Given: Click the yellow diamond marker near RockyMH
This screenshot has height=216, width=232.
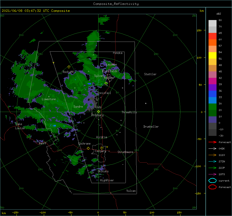Looking at the screenshot, I should tap(69, 67).
